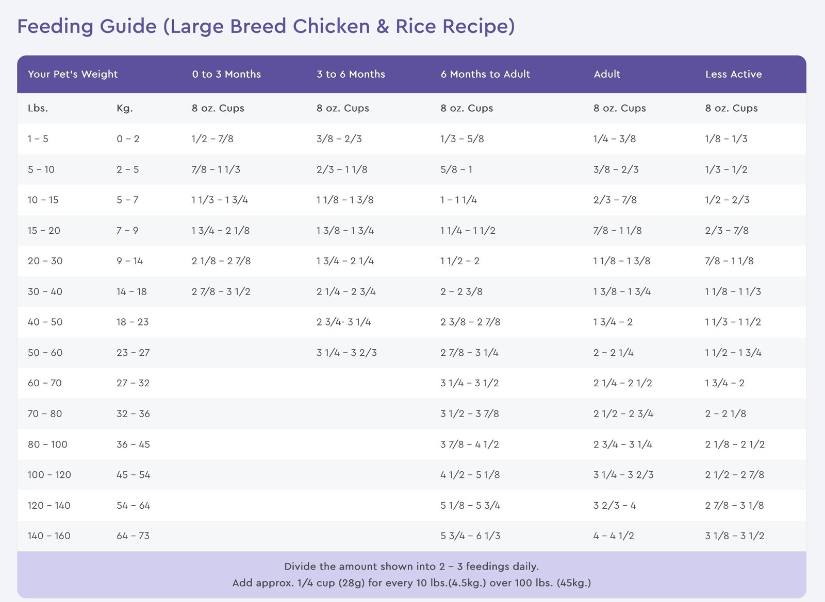The width and height of the screenshot is (825, 602).
Task: Click the Feeding Guide heading text
Action: coord(266,26)
